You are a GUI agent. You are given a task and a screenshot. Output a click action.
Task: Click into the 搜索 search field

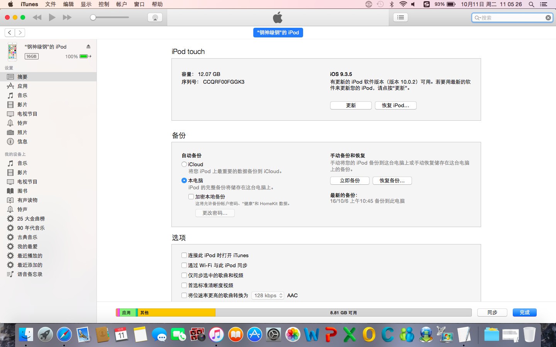(512, 18)
